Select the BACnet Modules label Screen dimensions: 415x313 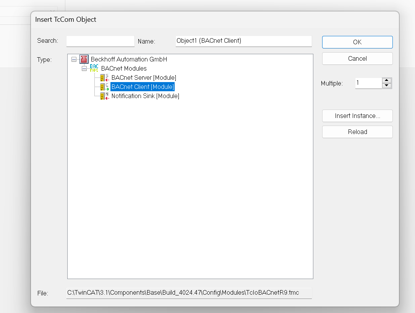124,68
